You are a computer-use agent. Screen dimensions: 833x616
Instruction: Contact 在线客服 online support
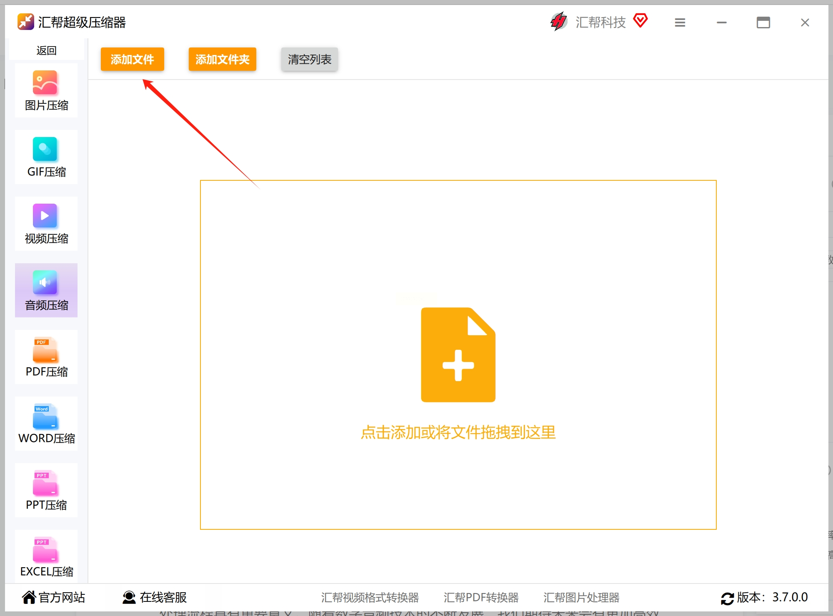155,597
